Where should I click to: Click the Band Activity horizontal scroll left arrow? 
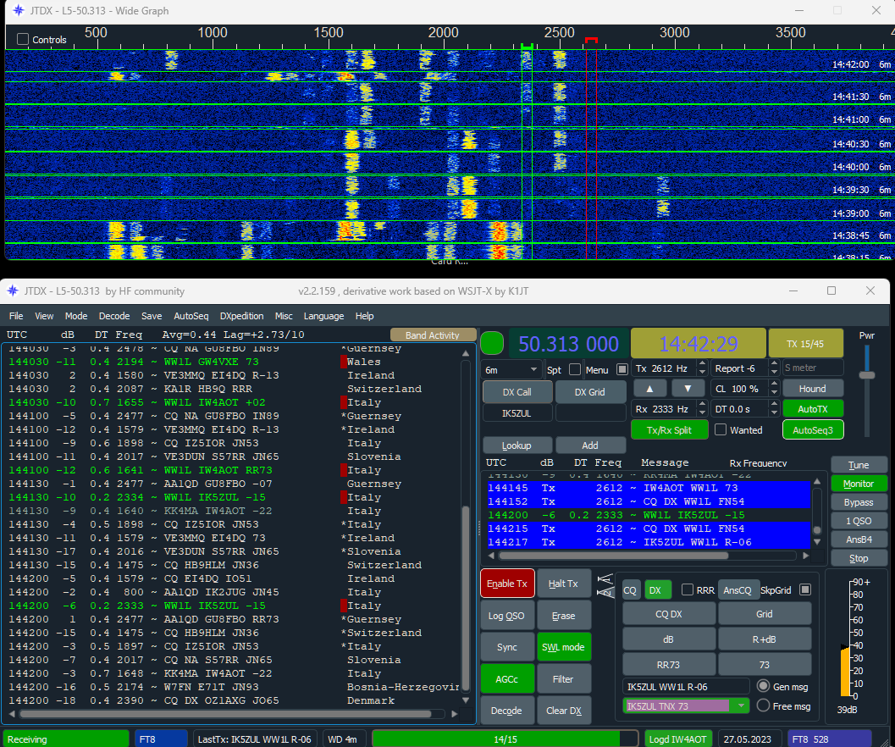[x=12, y=713]
